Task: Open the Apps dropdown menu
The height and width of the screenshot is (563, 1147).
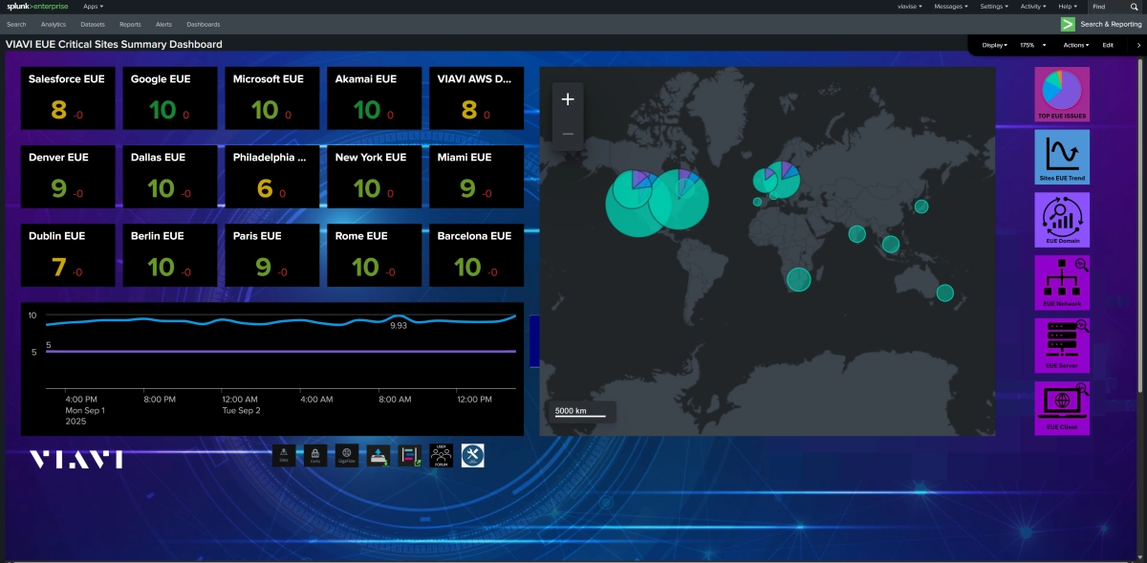Action: 94,7
